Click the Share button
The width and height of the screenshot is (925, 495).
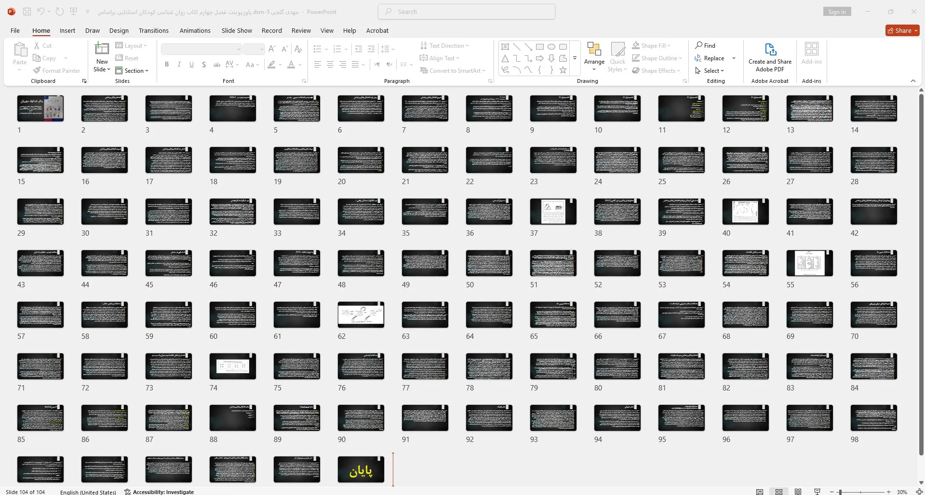point(902,30)
